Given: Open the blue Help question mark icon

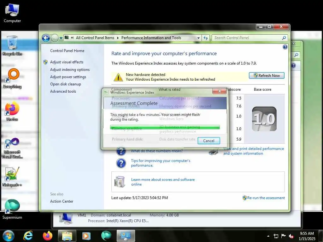Looking at the screenshot, I should pos(285,47).
